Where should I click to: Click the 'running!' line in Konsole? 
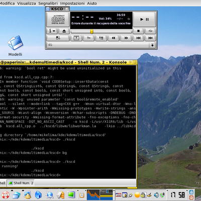10,166
